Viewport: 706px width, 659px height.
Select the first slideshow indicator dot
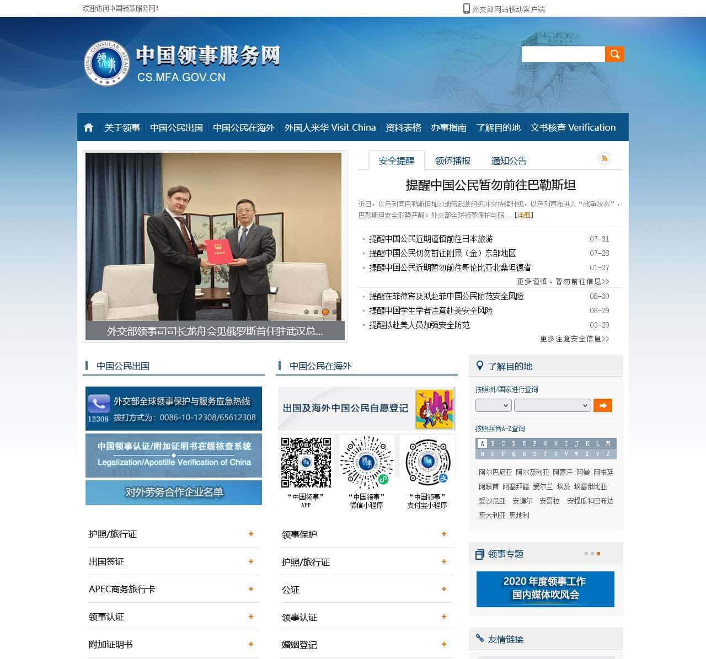click(306, 312)
